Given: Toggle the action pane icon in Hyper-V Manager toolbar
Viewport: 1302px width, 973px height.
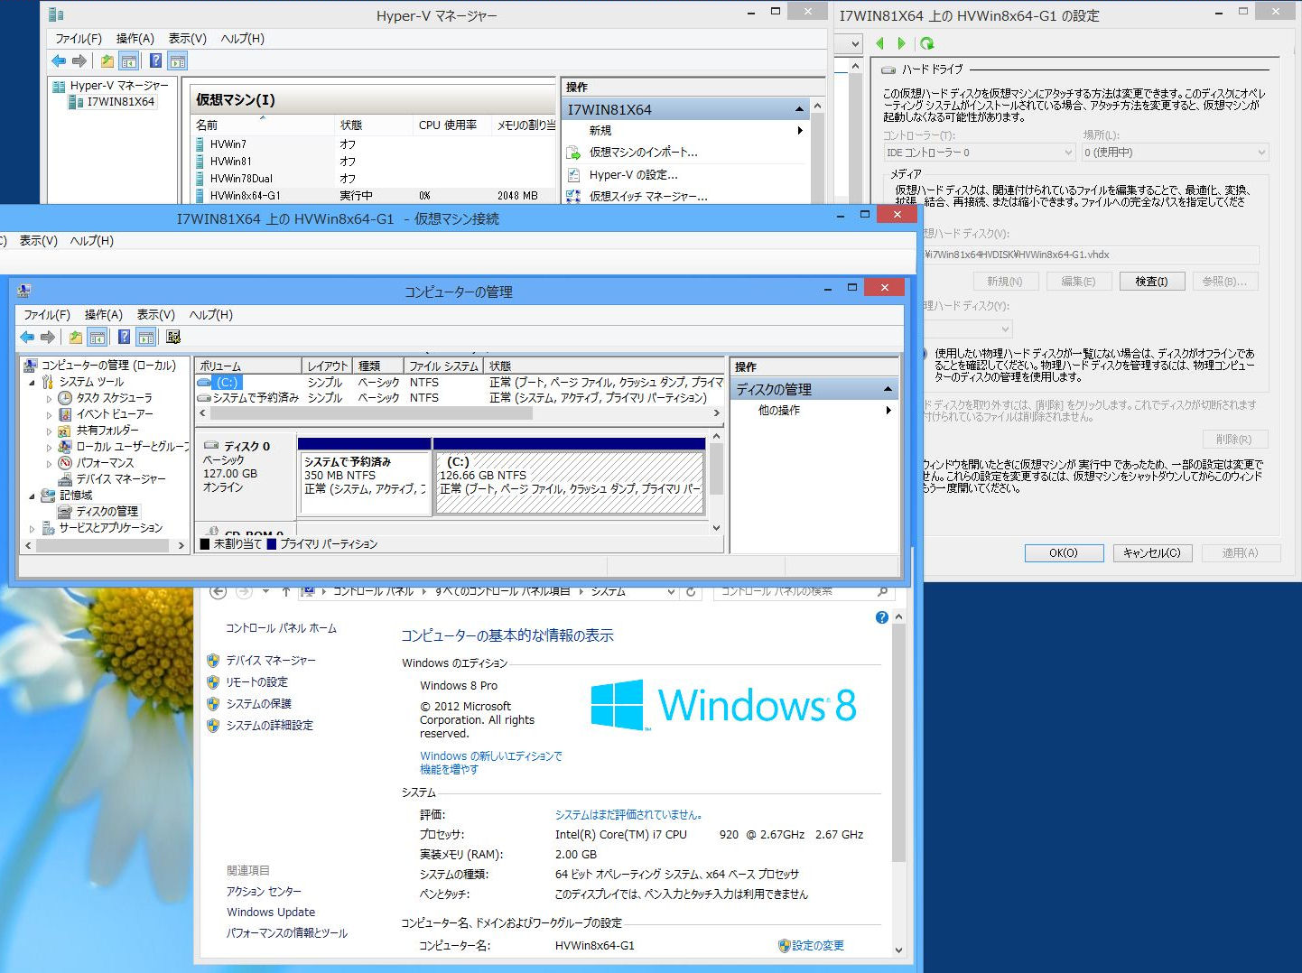Looking at the screenshot, I should click(178, 60).
